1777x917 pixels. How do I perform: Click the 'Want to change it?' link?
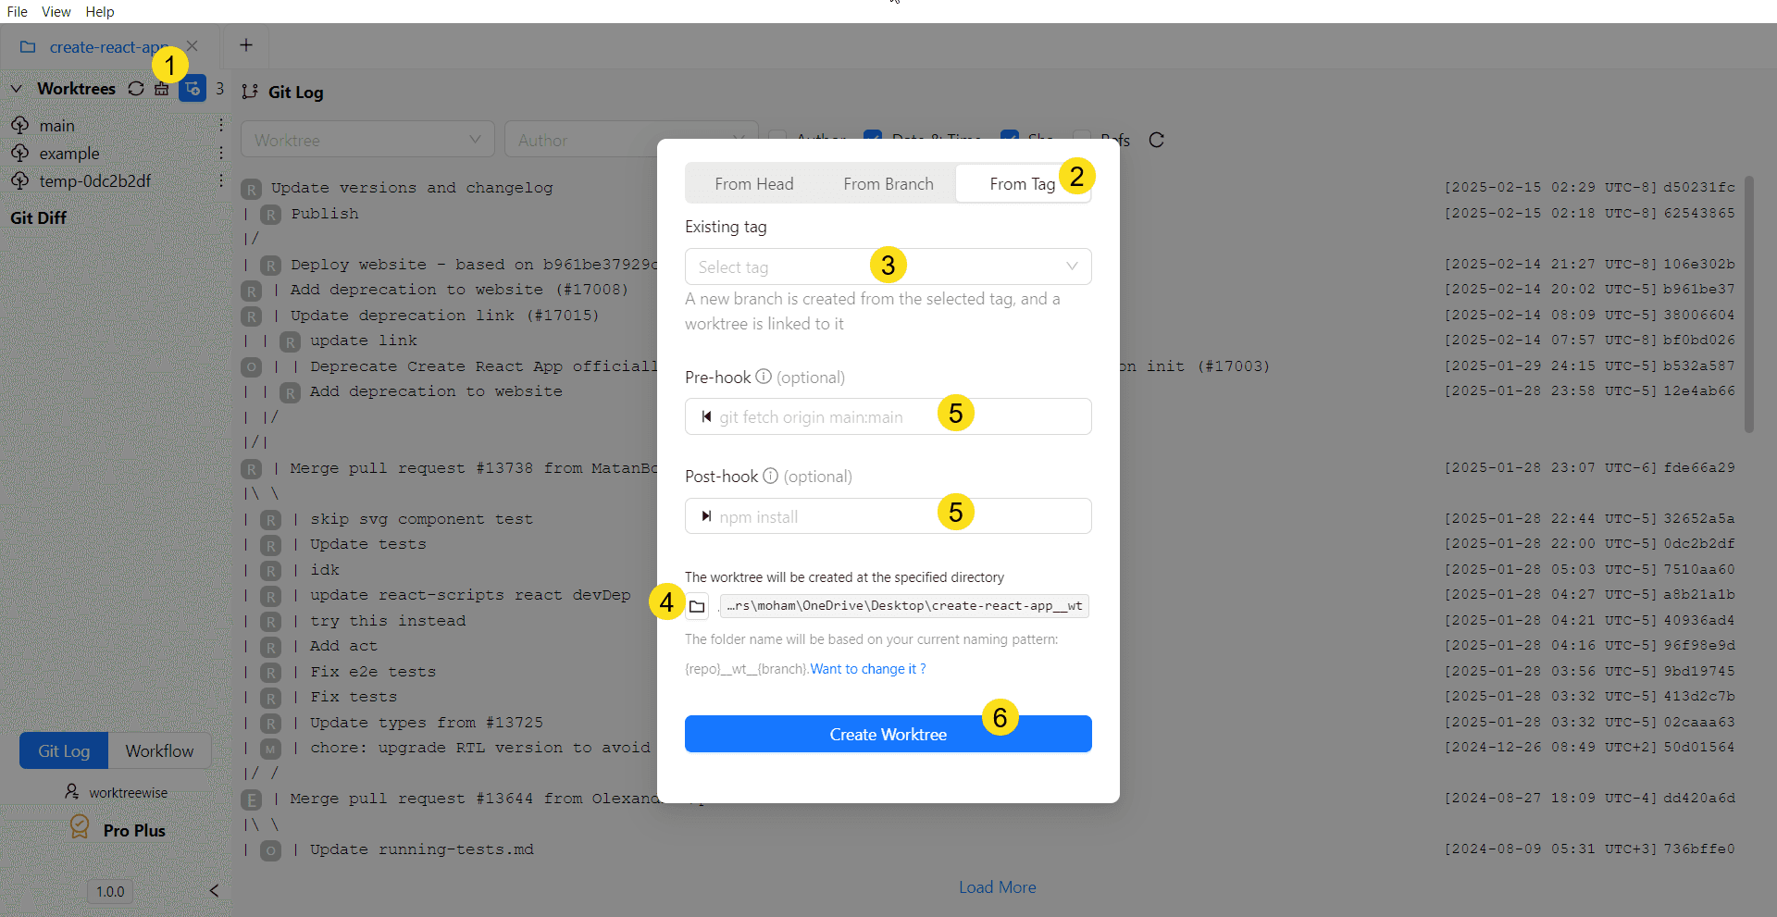tap(866, 668)
